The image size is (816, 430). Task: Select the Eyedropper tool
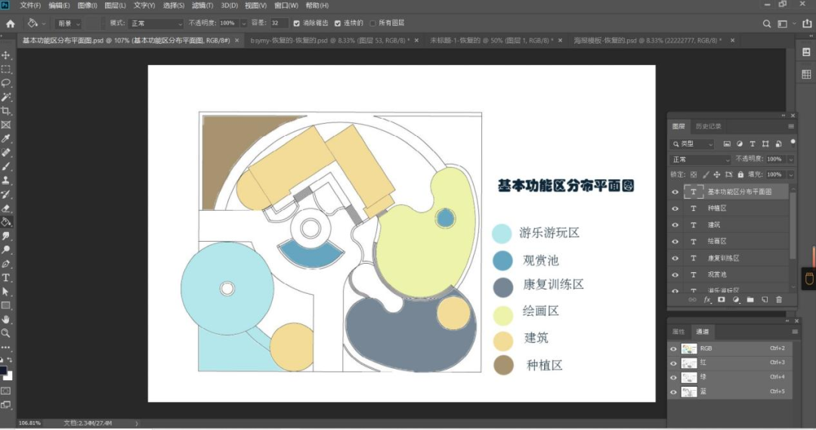coord(6,138)
